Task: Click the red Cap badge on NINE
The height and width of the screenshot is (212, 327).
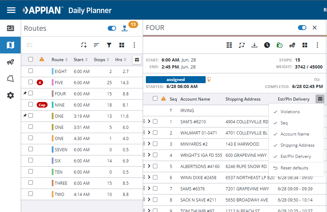Action: [x=42, y=105]
